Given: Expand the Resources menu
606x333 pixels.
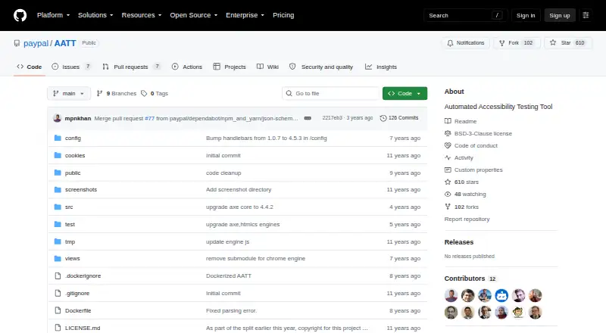Looking at the screenshot, I should click(x=142, y=15).
